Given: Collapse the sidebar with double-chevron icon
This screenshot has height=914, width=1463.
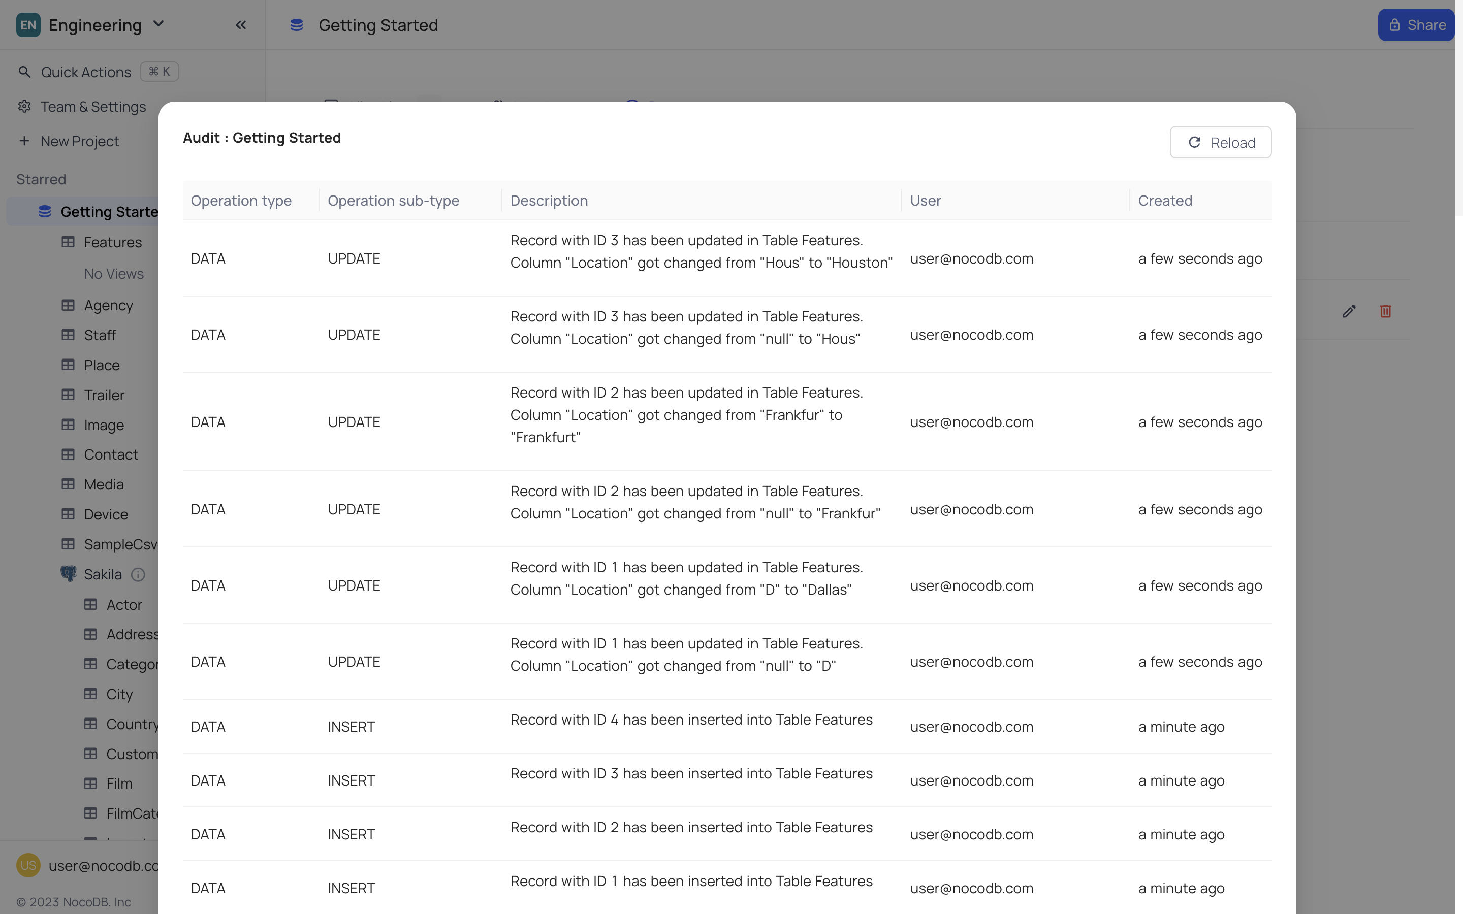Looking at the screenshot, I should 241,25.
